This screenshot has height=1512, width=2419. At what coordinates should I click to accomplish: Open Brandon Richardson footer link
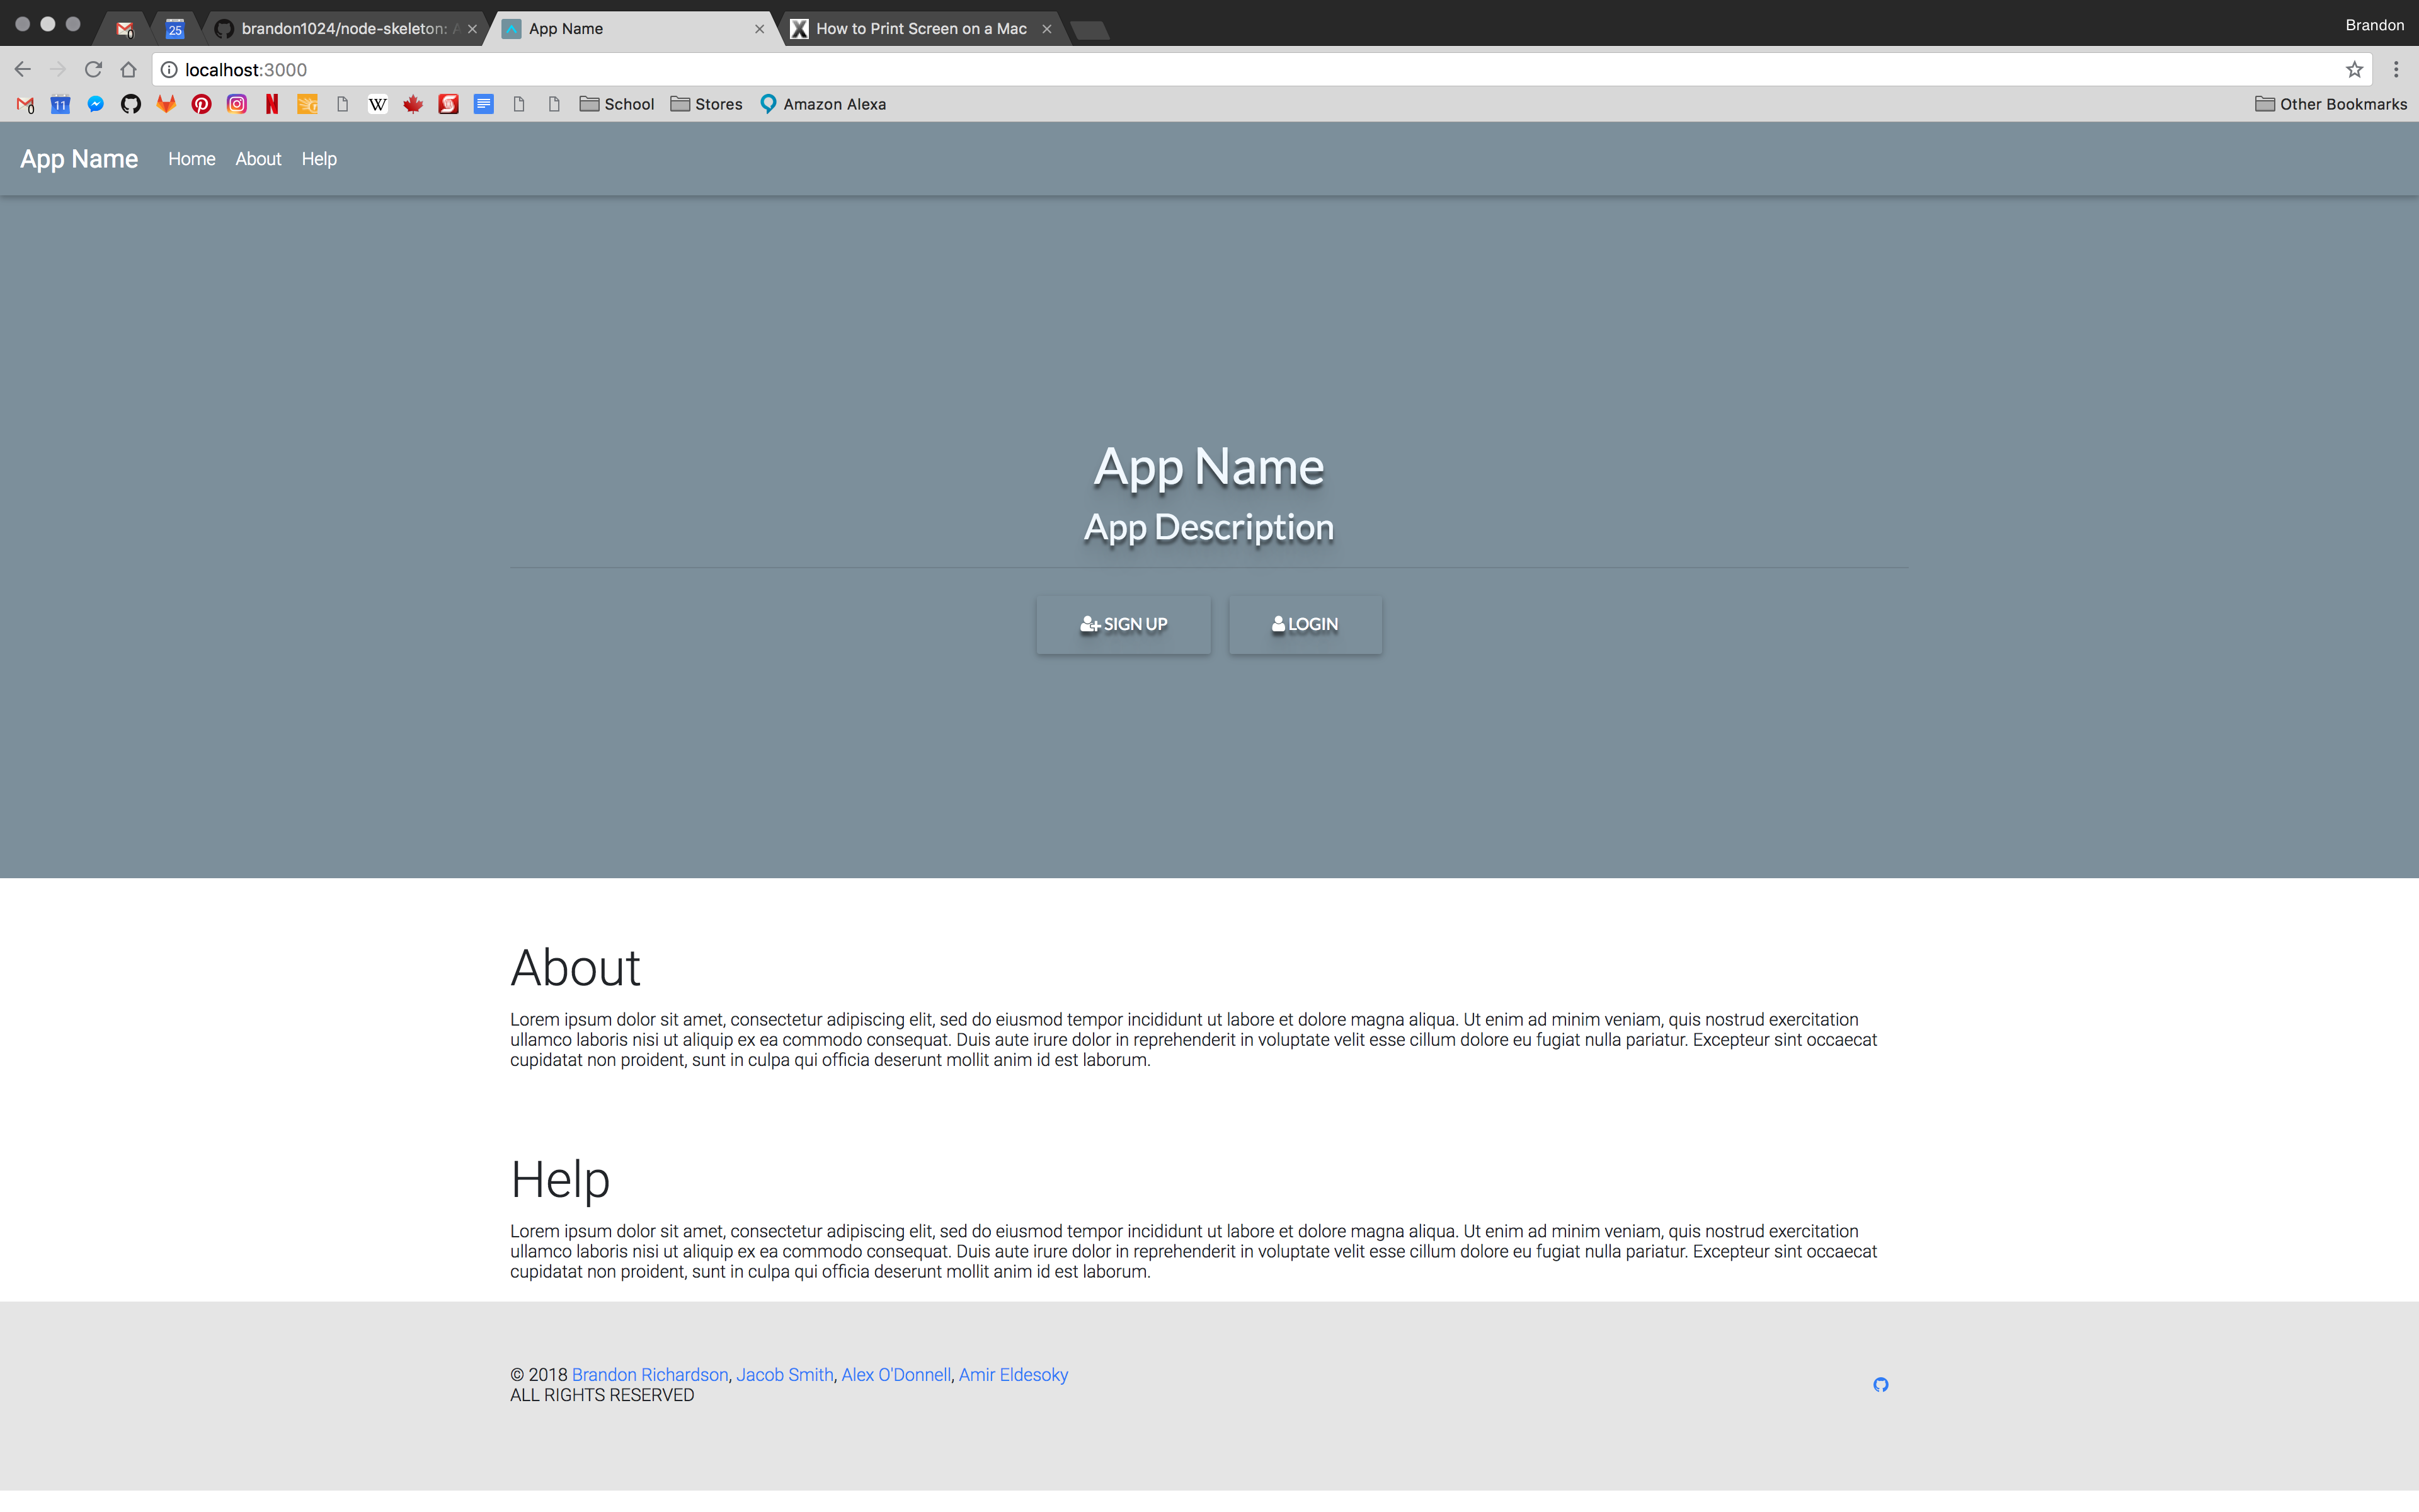click(x=649, y=1374)
